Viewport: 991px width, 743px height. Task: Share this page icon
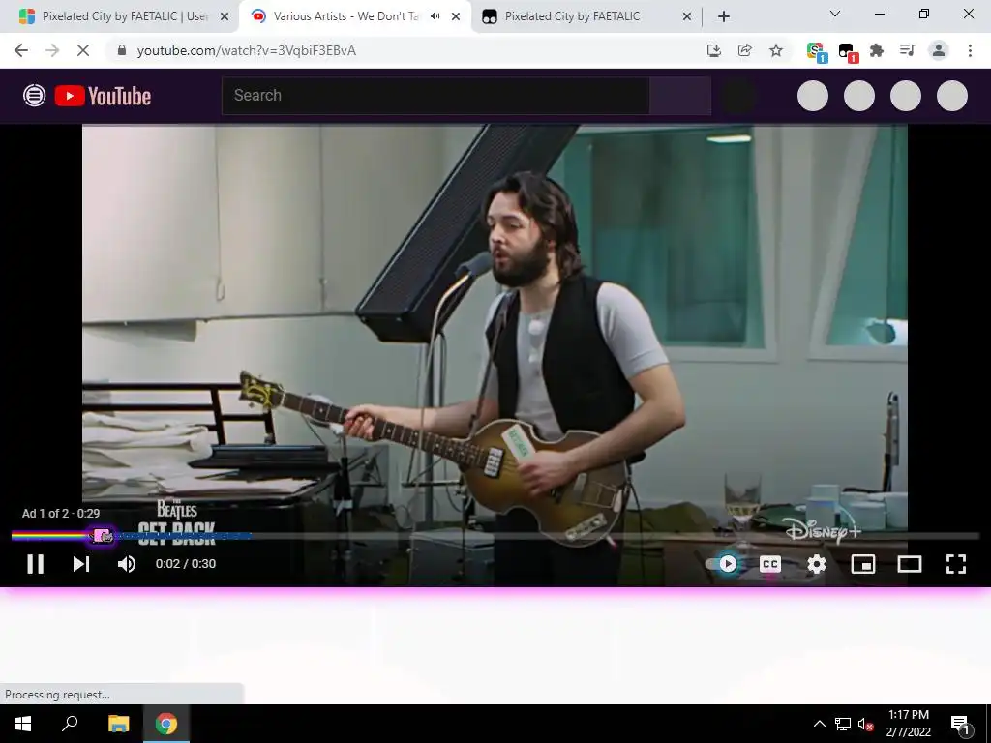tap(744, 50)
